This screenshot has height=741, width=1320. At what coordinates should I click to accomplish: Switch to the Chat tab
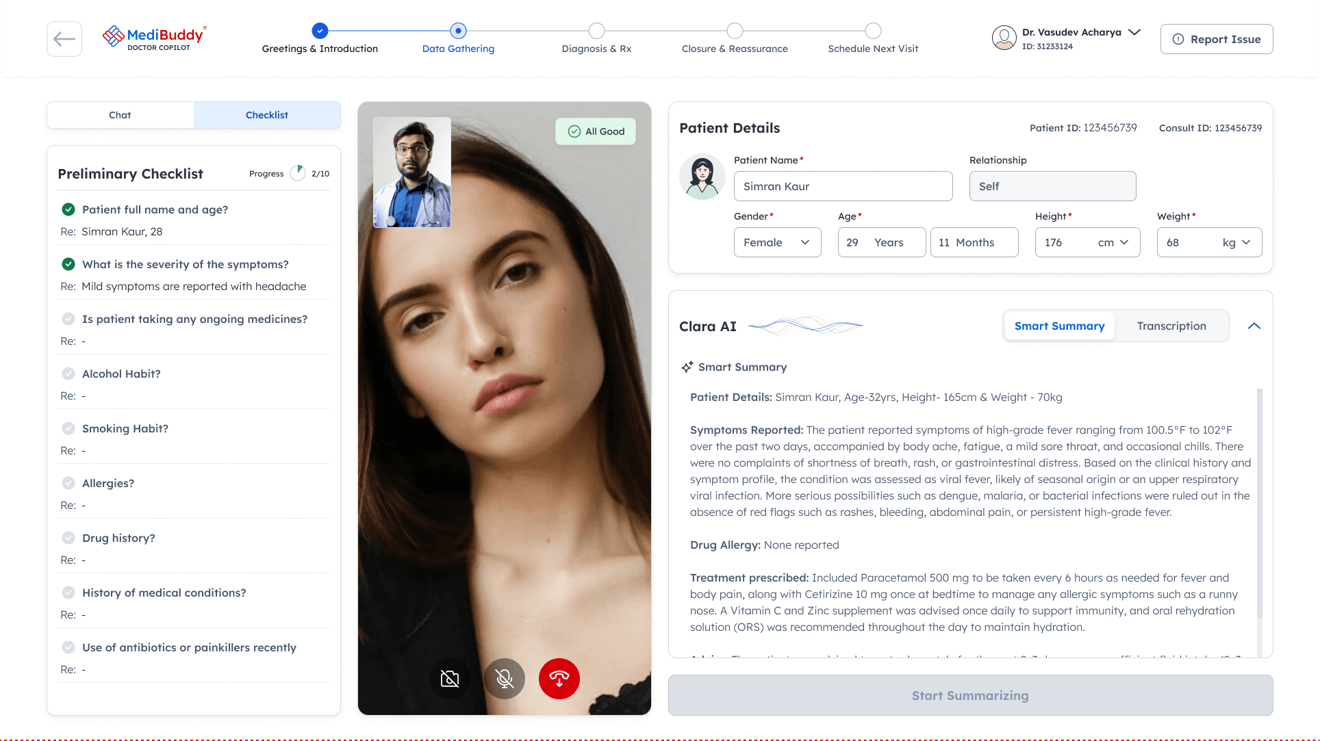click(120, 115)
